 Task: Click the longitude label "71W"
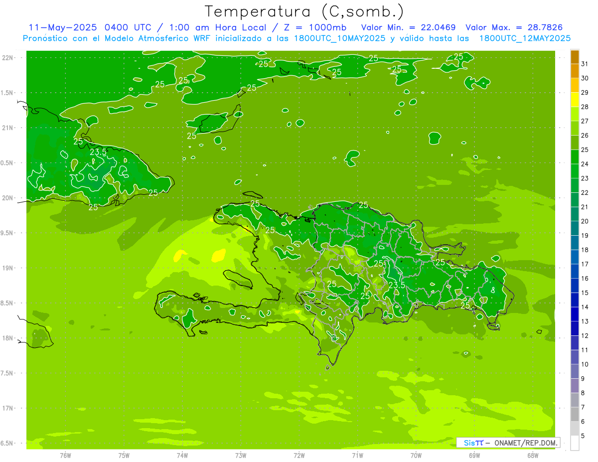point(357,456)
